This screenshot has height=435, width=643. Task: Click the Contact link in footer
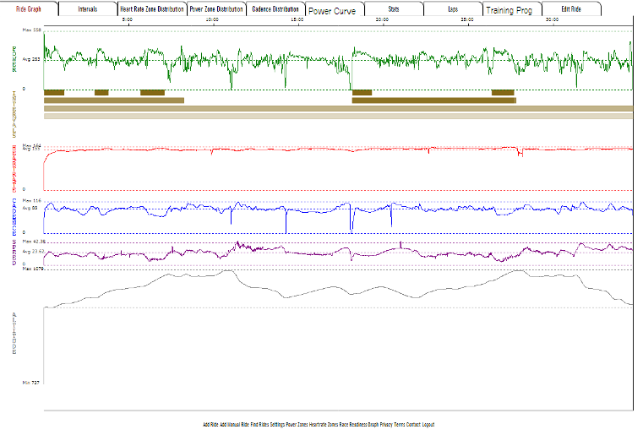pyautogui.click(x=413, y=424)
